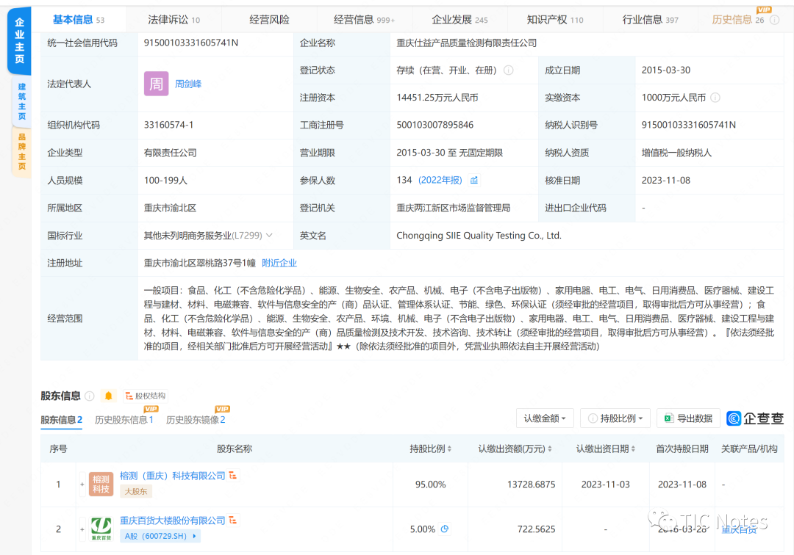The height and width of the screenshot is (555, 794).
Task: Open A股 (600729.SH) stock tag
Action: pos(160,536)
